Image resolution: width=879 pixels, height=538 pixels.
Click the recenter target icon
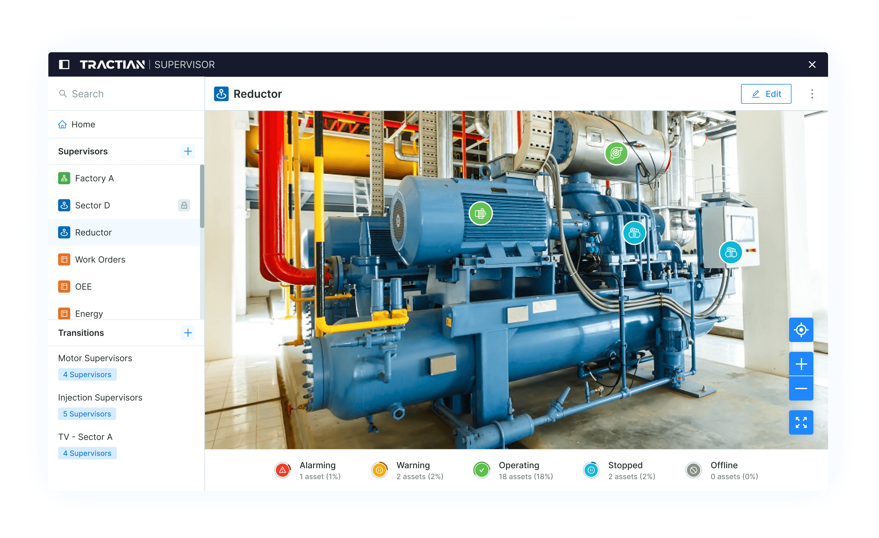point(801,330)
